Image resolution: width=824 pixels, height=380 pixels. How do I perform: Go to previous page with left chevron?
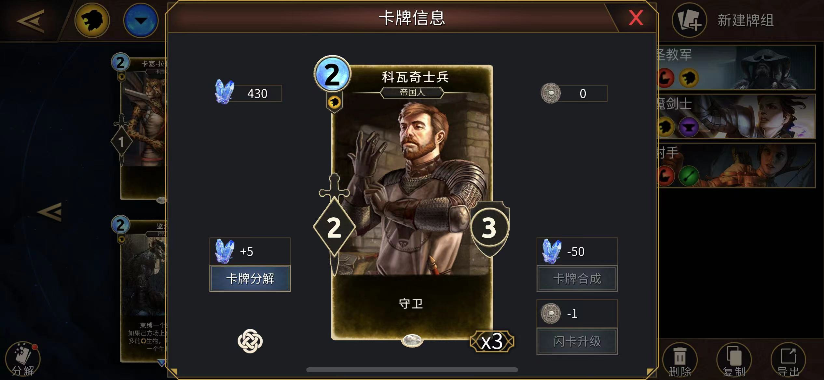click(50, 212)
